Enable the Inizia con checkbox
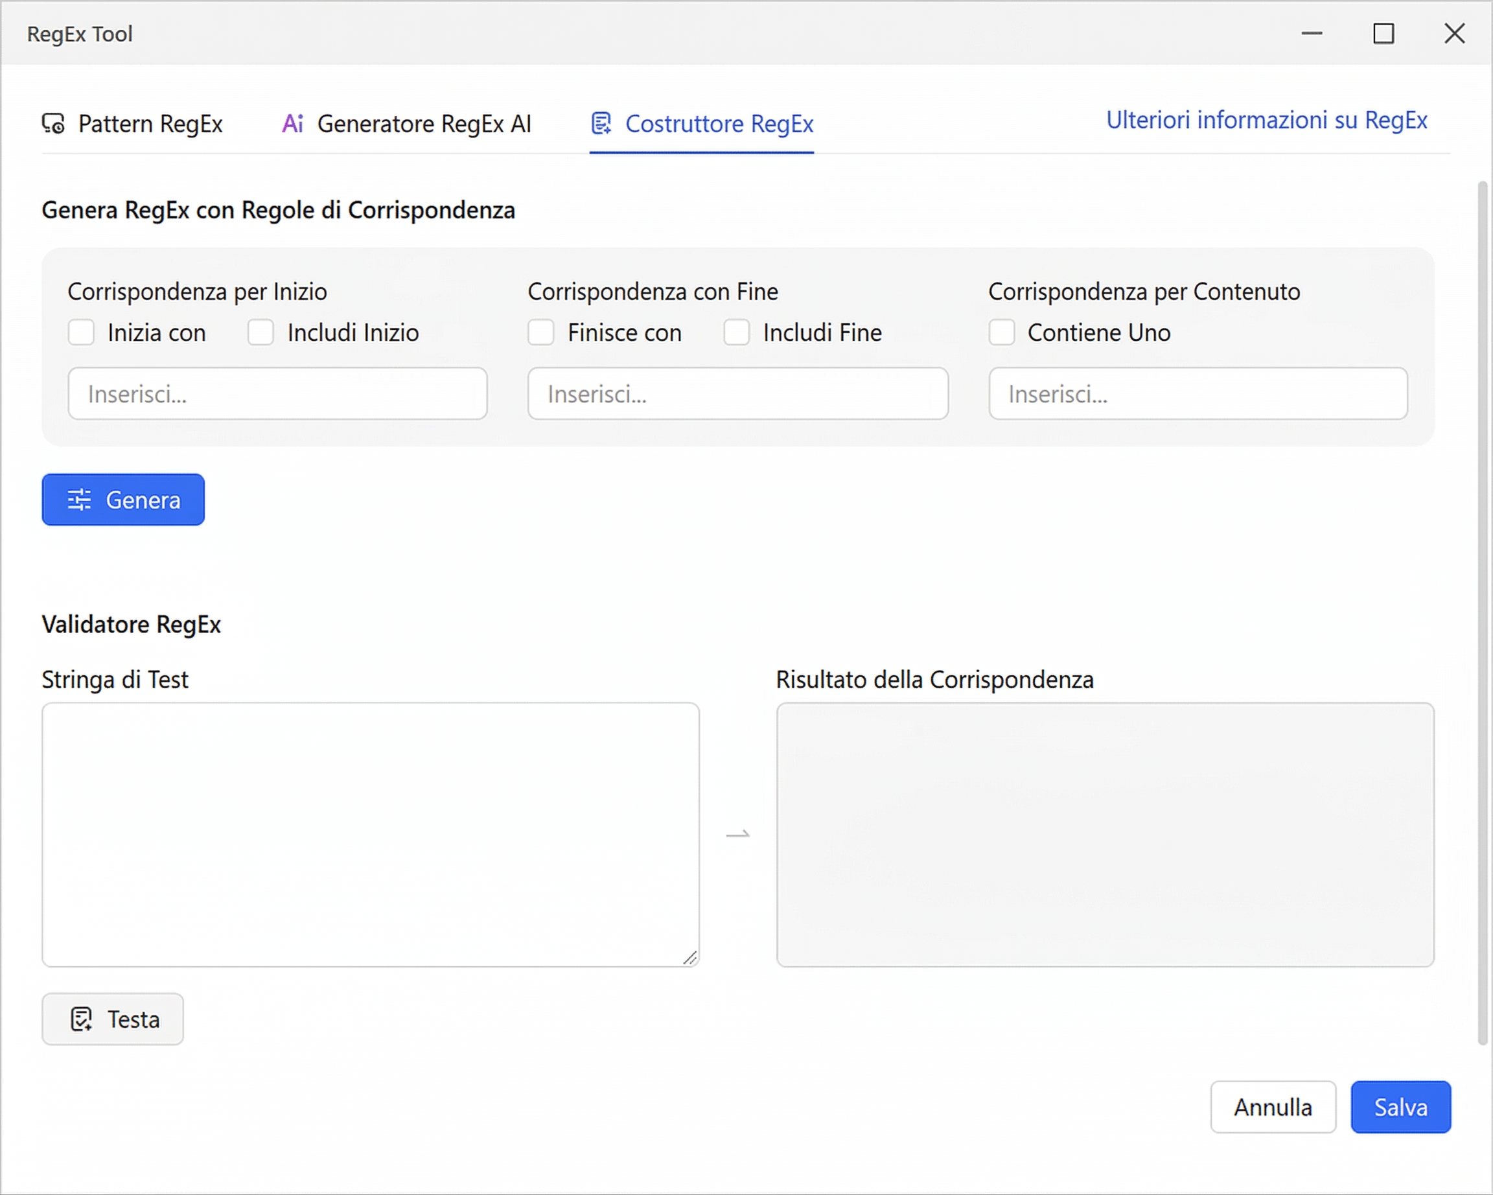 coord(82,332)
